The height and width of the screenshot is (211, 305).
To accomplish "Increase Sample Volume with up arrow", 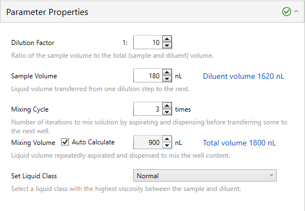I will [167, 72].
